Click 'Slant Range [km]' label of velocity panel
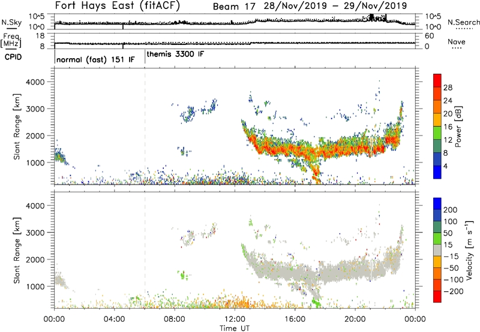480x332 pixels. tap(17, 250)
